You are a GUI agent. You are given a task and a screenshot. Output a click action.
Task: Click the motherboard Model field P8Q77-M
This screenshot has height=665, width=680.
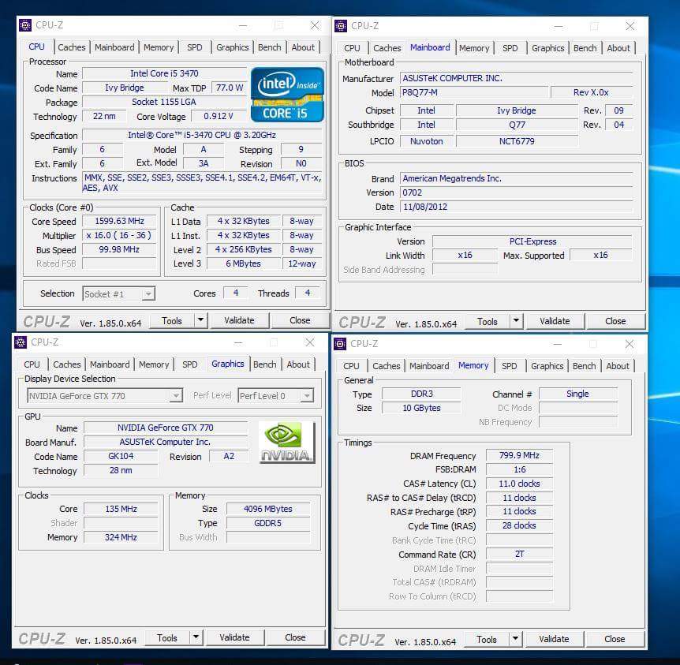click(473, 92)
